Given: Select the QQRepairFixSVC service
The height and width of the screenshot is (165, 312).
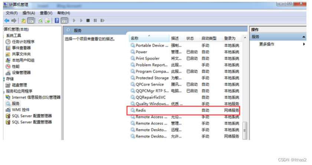Looking at the screenshot, I should pos(185,97).
